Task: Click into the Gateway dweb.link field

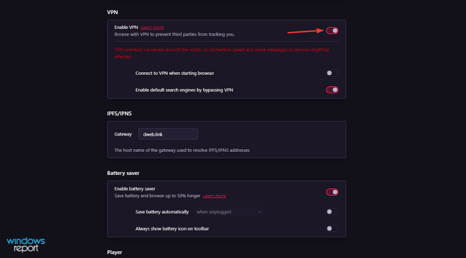Action: (168, 134)
